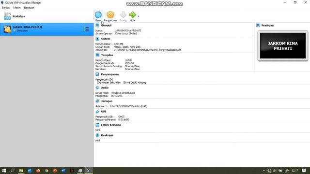Show hidden tray icons chevron

pyautogui.click(x=263, y=171)
